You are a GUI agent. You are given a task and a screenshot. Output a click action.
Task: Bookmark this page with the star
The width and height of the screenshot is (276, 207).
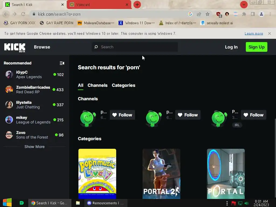pos(208,14)
